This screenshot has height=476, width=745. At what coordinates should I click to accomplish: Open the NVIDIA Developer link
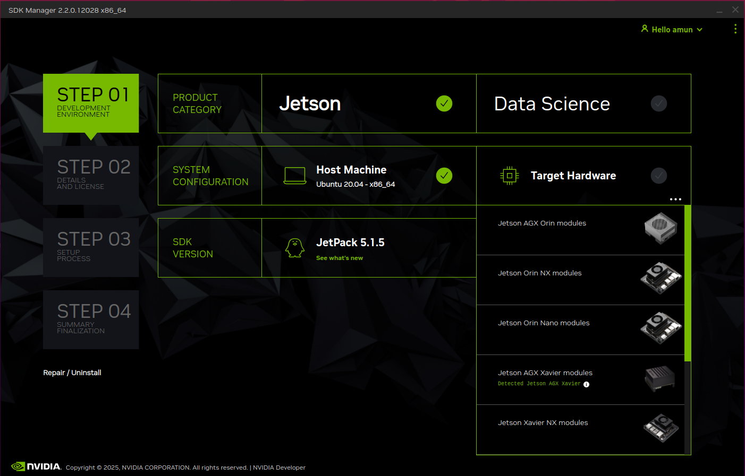(x=279, y=468)
